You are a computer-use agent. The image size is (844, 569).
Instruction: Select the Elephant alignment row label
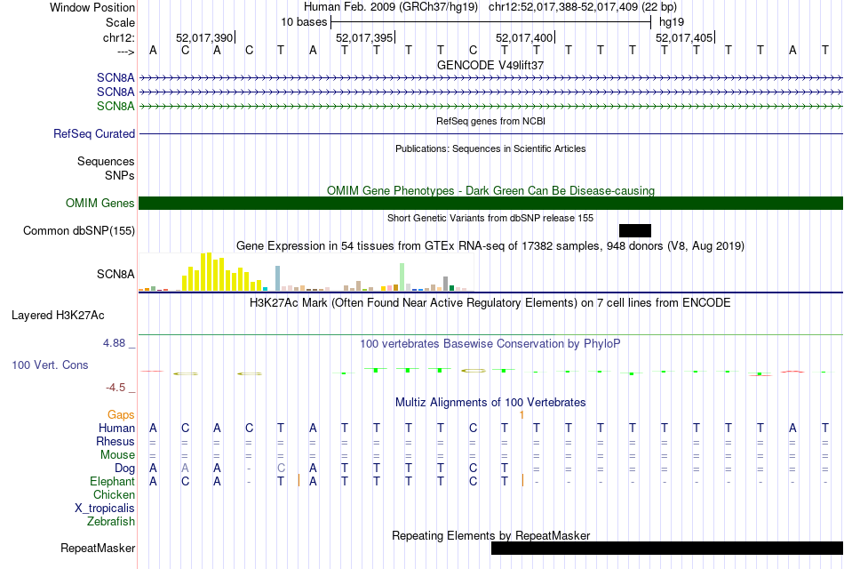112,481
